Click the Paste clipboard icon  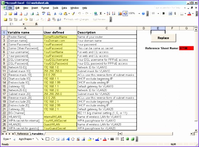(x=65, y=13)
